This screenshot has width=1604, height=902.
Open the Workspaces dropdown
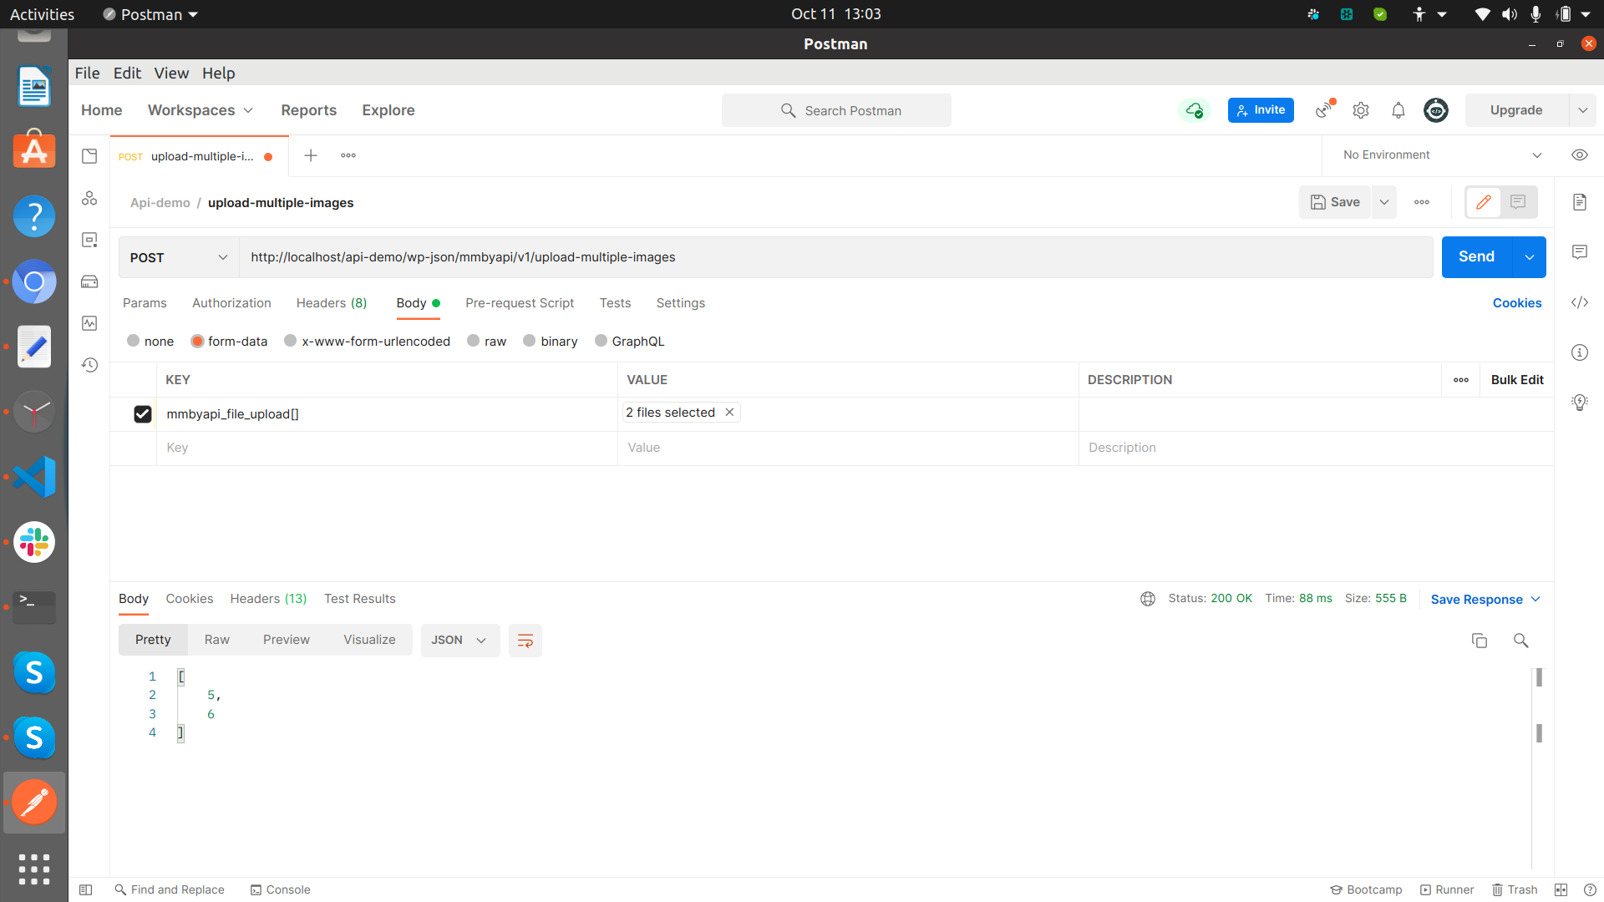200,110
